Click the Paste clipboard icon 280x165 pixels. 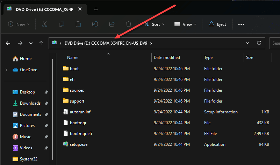(x=78, y=24)
